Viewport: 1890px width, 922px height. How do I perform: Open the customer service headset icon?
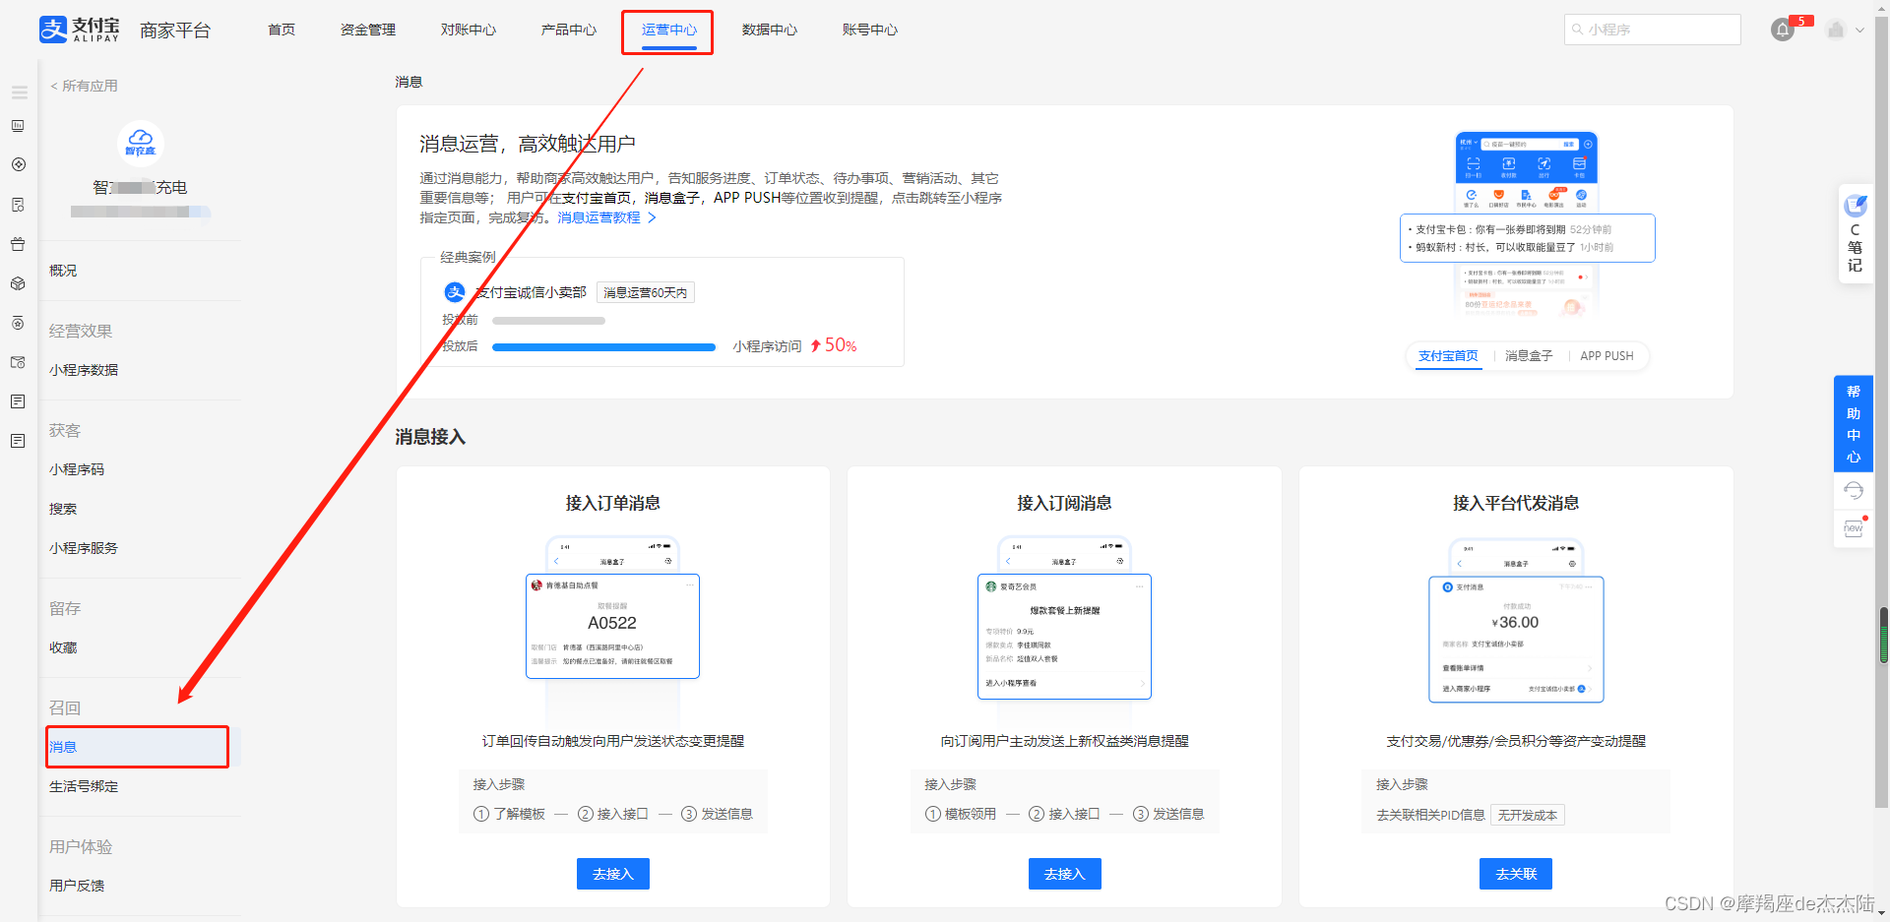tap(1854, 490)
